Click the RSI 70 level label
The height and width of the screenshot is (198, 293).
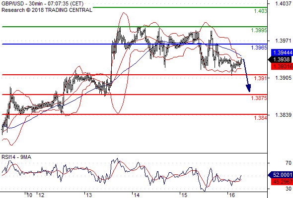[289, 163]
